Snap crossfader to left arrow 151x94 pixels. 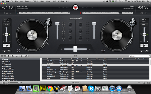pos(61,49)
